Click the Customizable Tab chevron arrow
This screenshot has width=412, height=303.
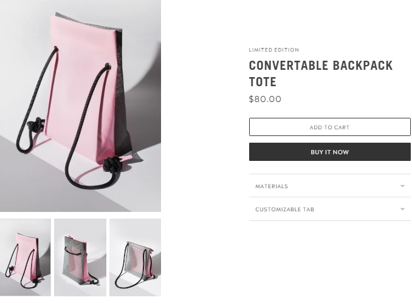402,209
